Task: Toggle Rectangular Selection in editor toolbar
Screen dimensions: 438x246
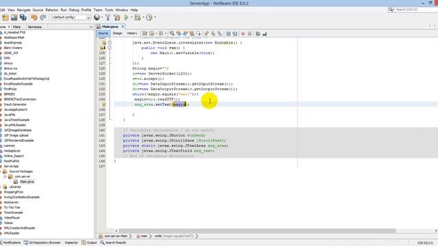Action: tap(198, 33)
